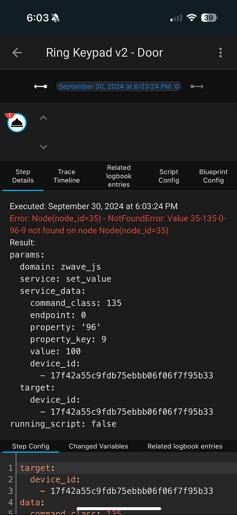Image resolution: width=237 pixels, height=515 pixels.
Task: Click the down chevron in trace graph
Action: [43, 147]
